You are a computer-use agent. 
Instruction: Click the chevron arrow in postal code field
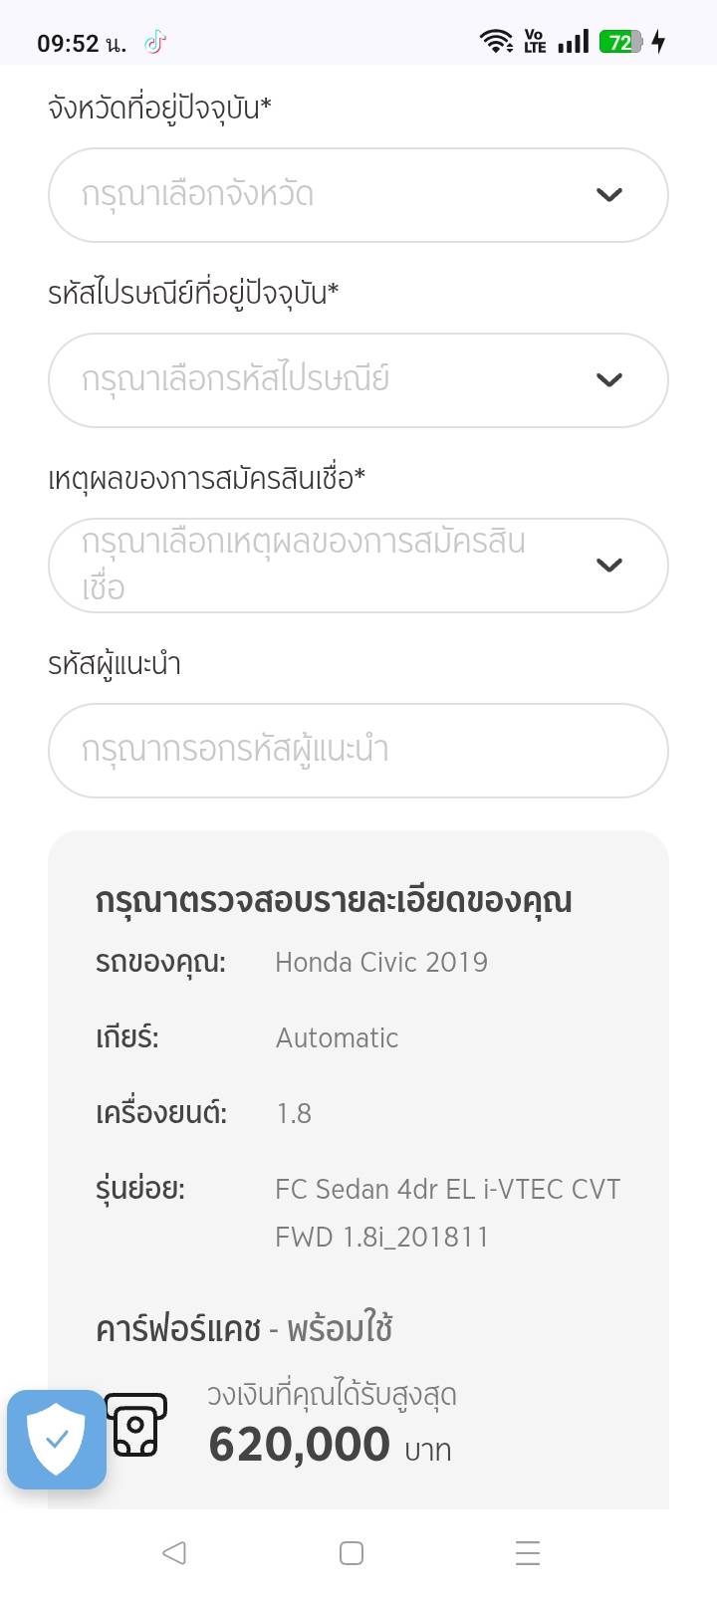pos(608,380)
